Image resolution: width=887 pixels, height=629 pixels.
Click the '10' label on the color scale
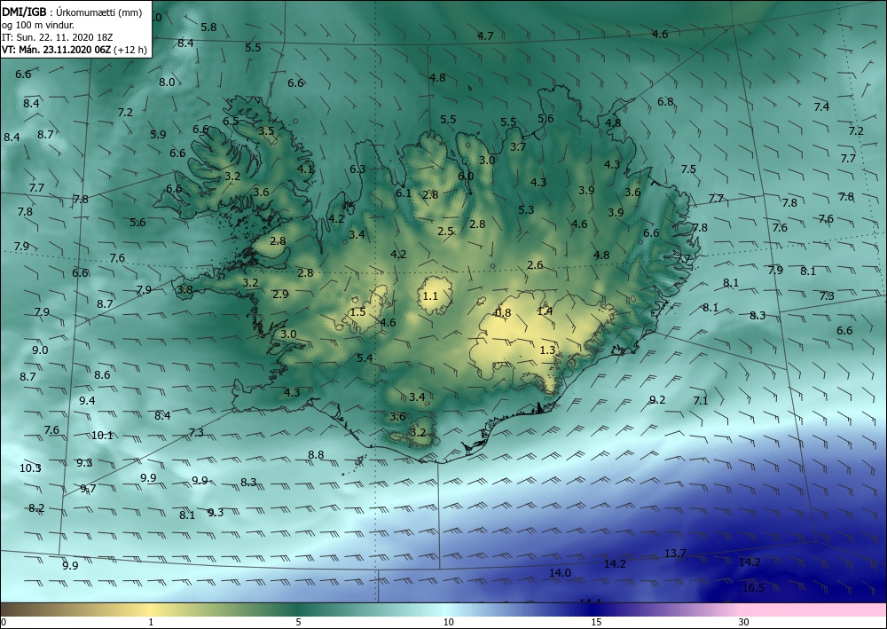tap(448, 623)
